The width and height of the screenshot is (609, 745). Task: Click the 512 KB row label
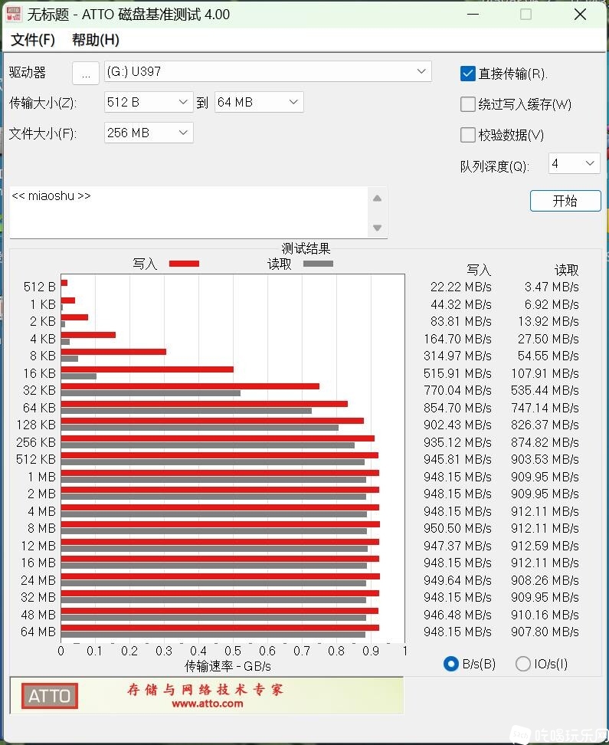[36, 459]
